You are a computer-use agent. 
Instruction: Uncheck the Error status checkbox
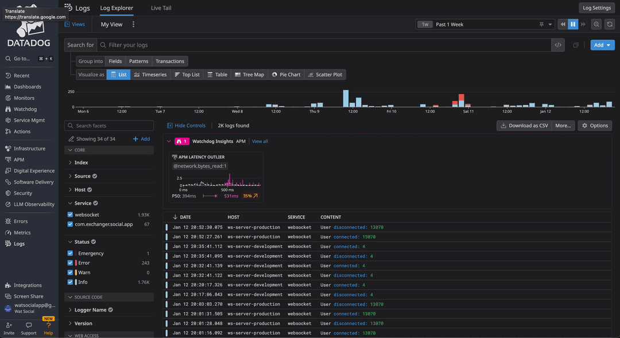pyautogui.click(x=70, y=263)
